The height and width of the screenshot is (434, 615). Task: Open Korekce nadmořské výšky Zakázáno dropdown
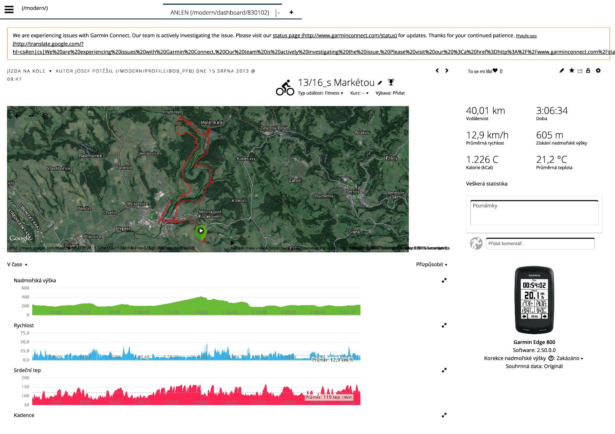tap(569, 358)
